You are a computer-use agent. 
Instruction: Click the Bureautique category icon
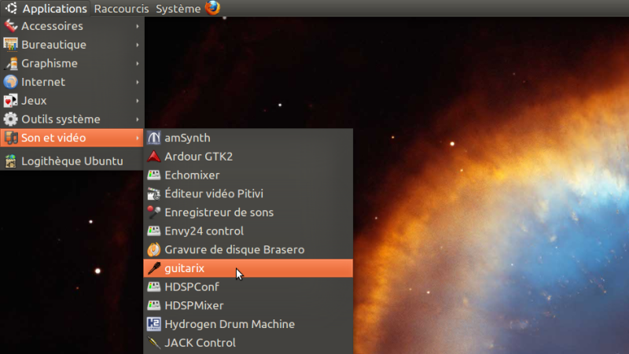coord(10,45)
